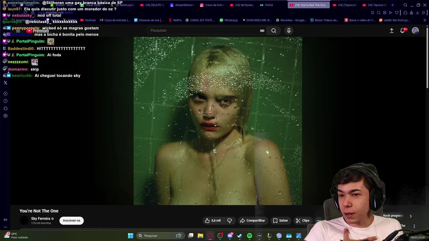Open the X (Twitter) sidebar panel
429x241 pixels.
coord(5,83)
